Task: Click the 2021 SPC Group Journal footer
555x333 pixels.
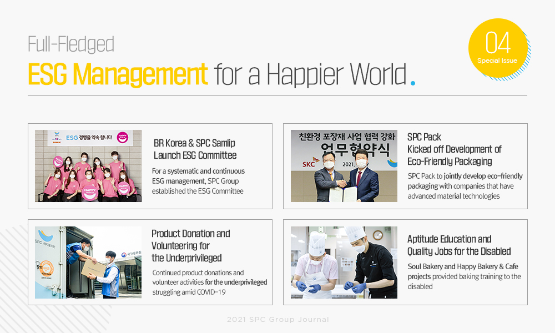Action: coord(277,320)
